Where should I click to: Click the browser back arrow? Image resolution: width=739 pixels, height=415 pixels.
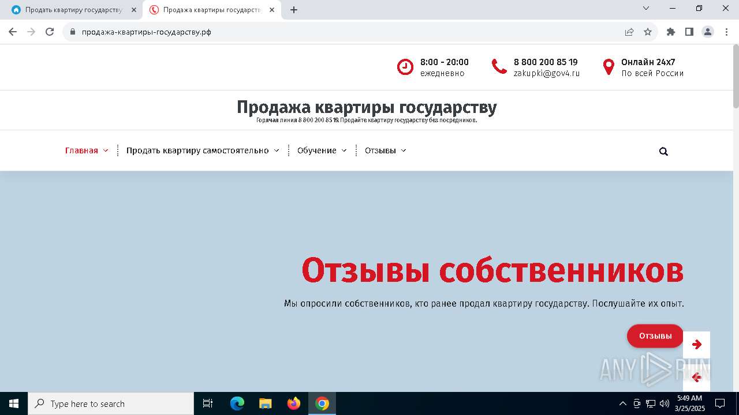pyautogui.click(x=13, y=32)
